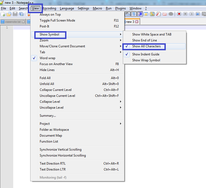Open the Edit menu
The width and height of the screenshot is (206, 188).
(12, 8)
